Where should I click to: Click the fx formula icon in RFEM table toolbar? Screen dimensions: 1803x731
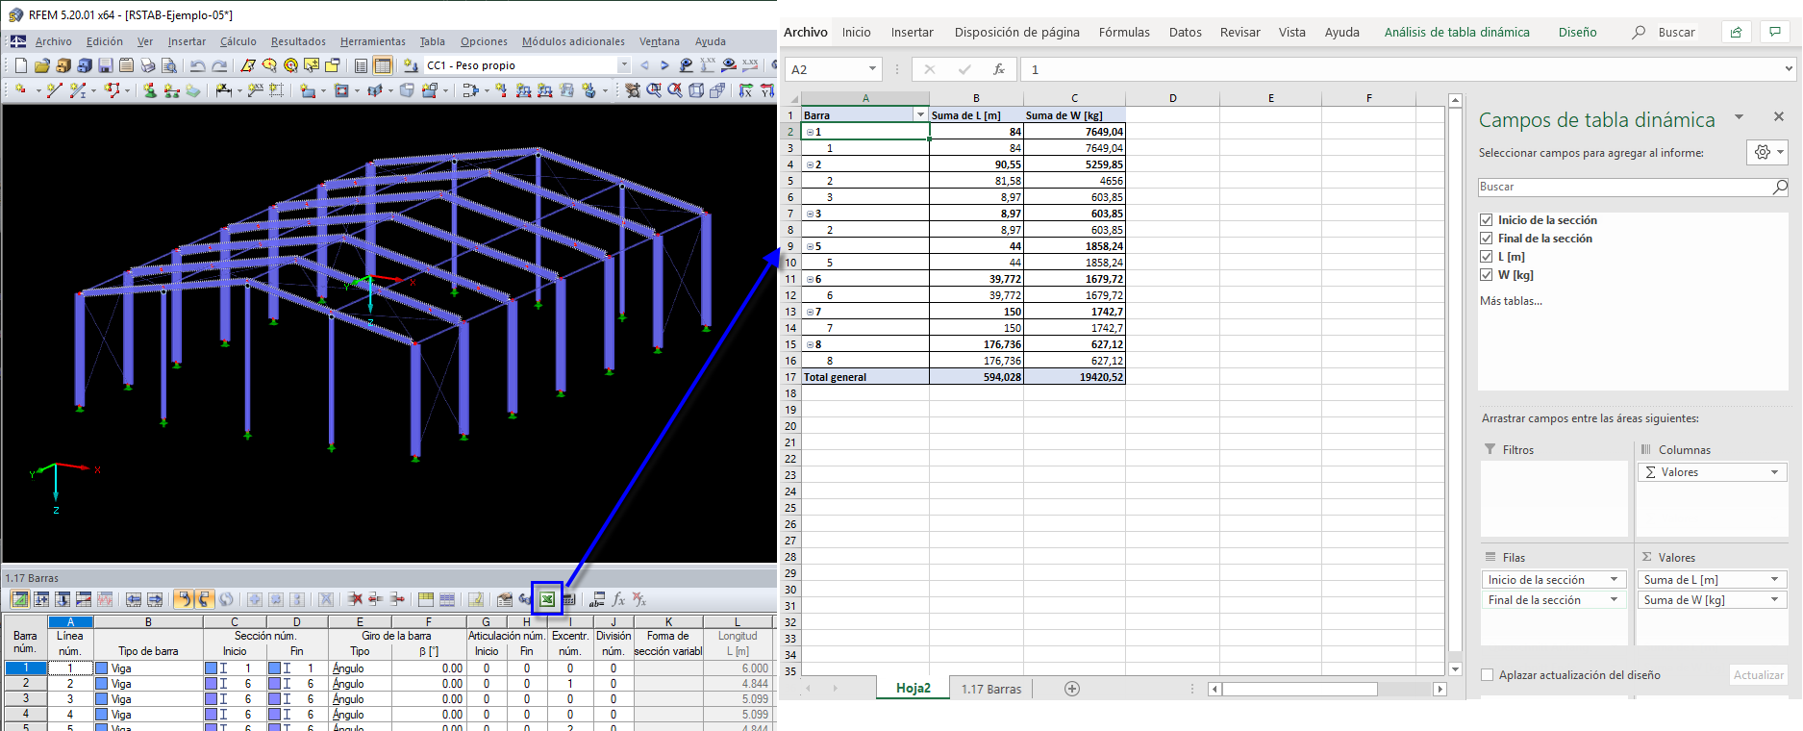(618, 599)
